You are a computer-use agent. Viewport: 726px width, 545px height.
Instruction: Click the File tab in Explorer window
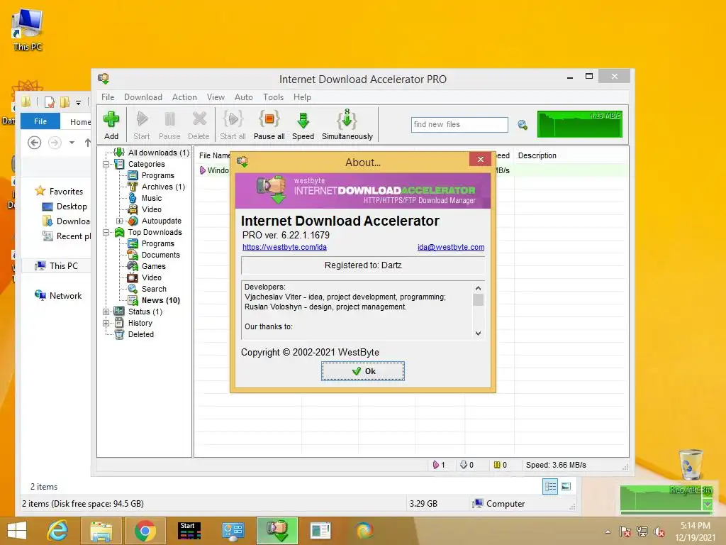click(x=40, y=121)
